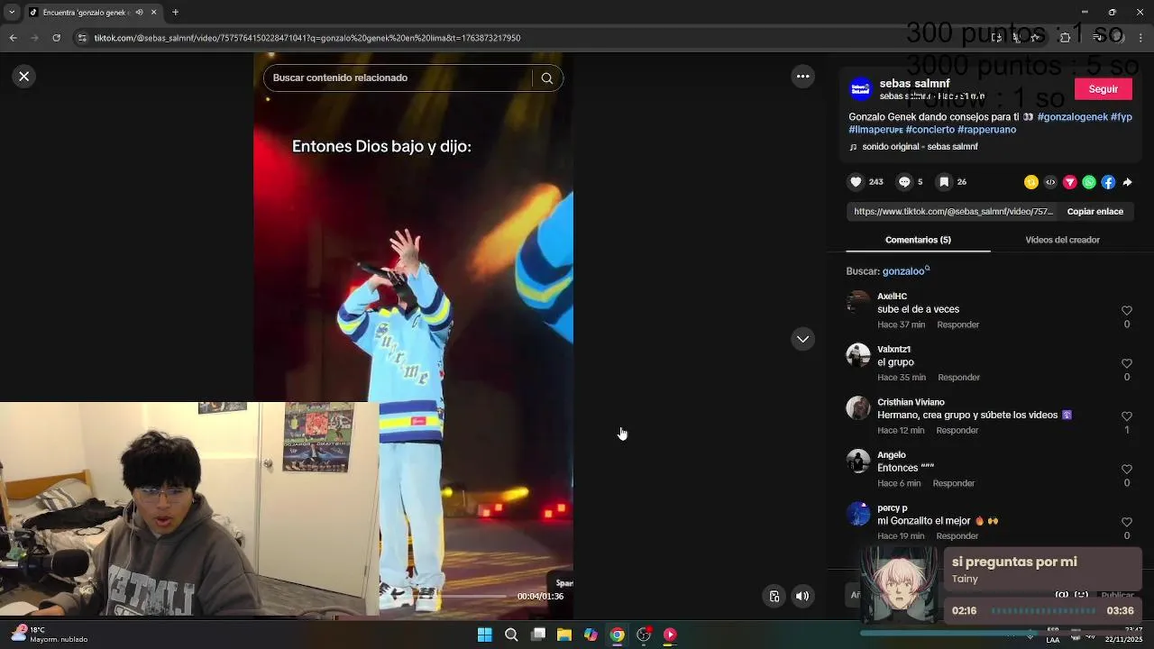Click the #rapperuano hashtag

coord(986,130)
